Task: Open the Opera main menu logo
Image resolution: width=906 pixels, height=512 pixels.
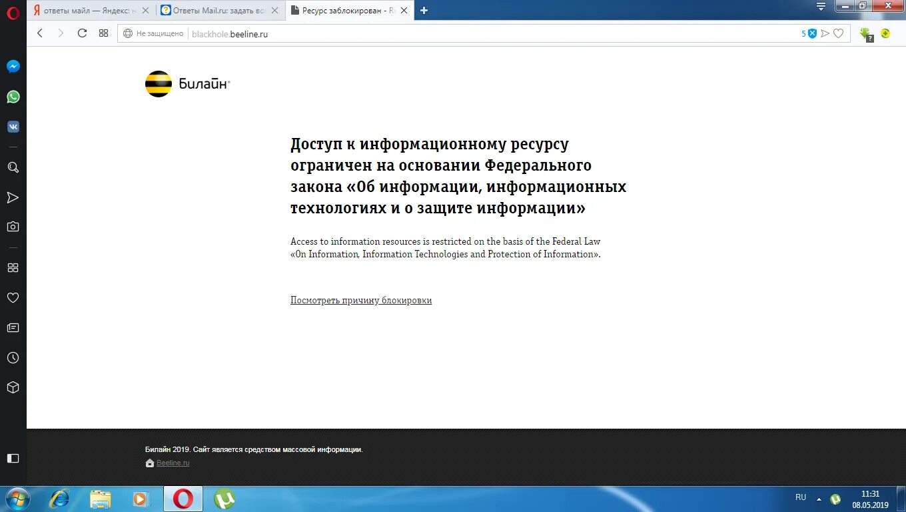Action: point(13,14)
